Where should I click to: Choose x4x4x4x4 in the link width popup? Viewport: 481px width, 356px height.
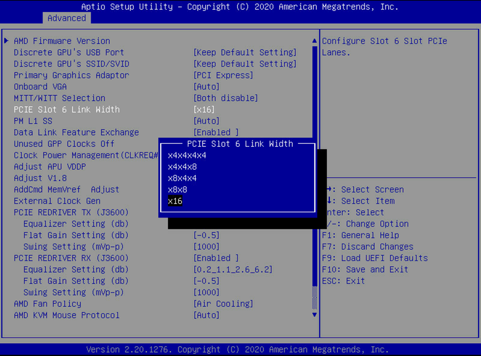pos(187,155)
